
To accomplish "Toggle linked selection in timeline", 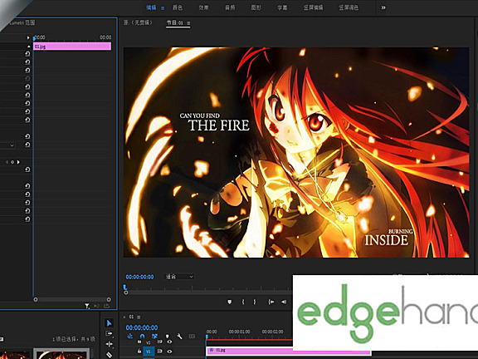I will [154, 337].
